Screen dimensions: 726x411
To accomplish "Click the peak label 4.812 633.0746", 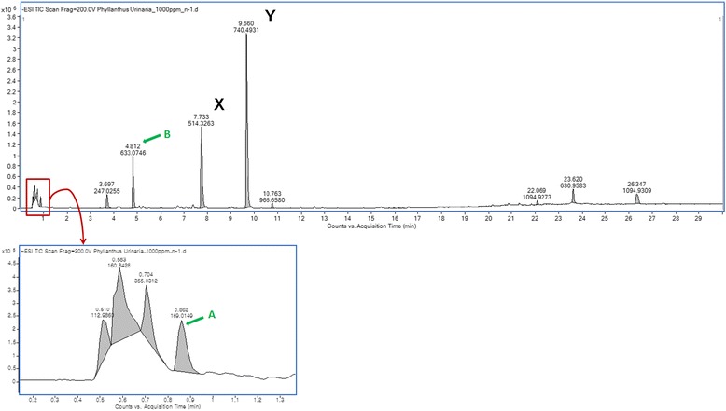I will (x=133, y=148).
